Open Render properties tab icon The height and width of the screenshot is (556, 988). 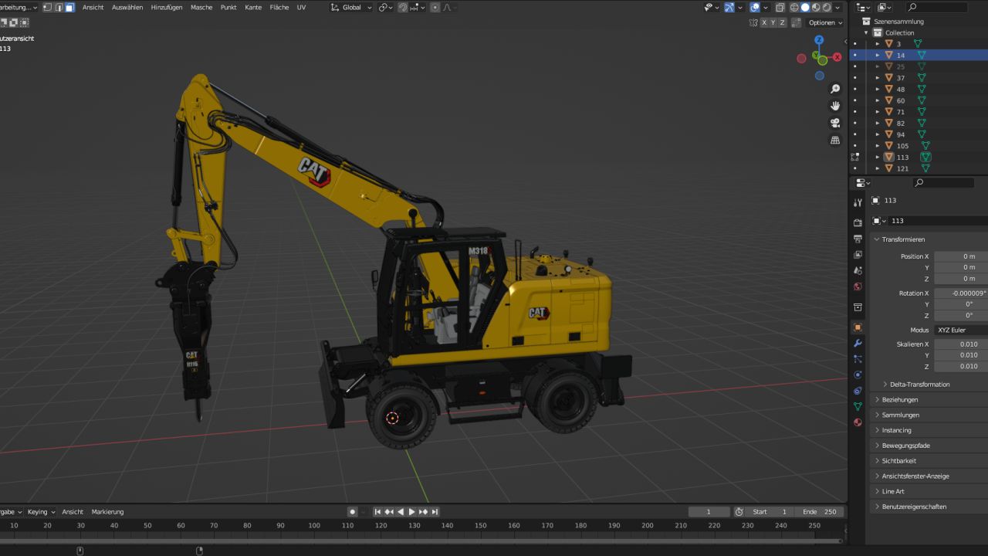pyautogui.click(x=858, y=222)
